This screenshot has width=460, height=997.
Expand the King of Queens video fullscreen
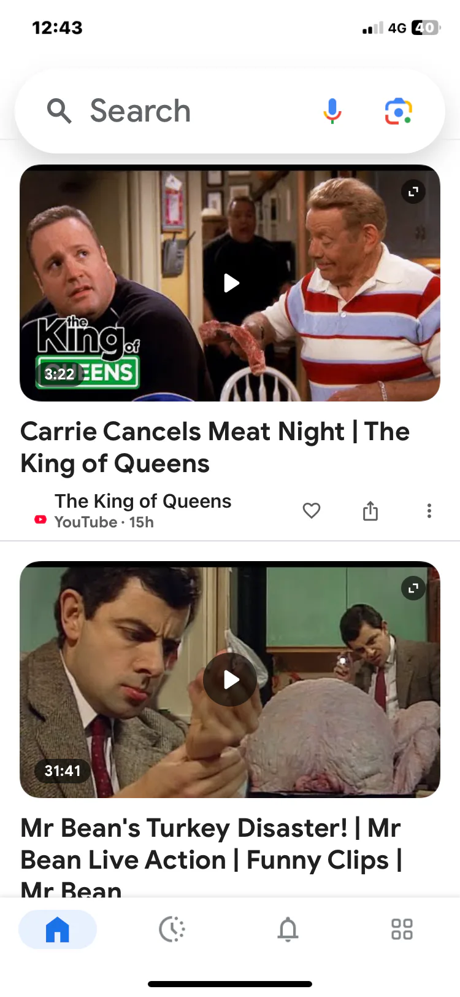(x=413, y=192)
